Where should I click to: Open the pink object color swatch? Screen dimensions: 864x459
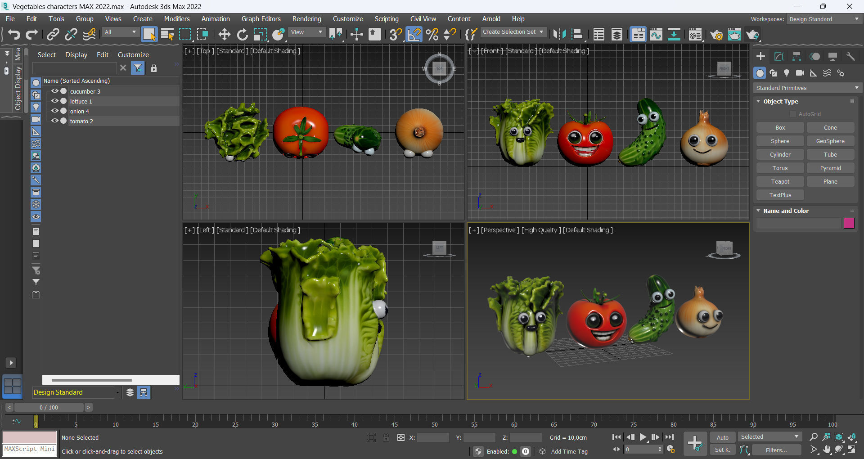point(849,223)
